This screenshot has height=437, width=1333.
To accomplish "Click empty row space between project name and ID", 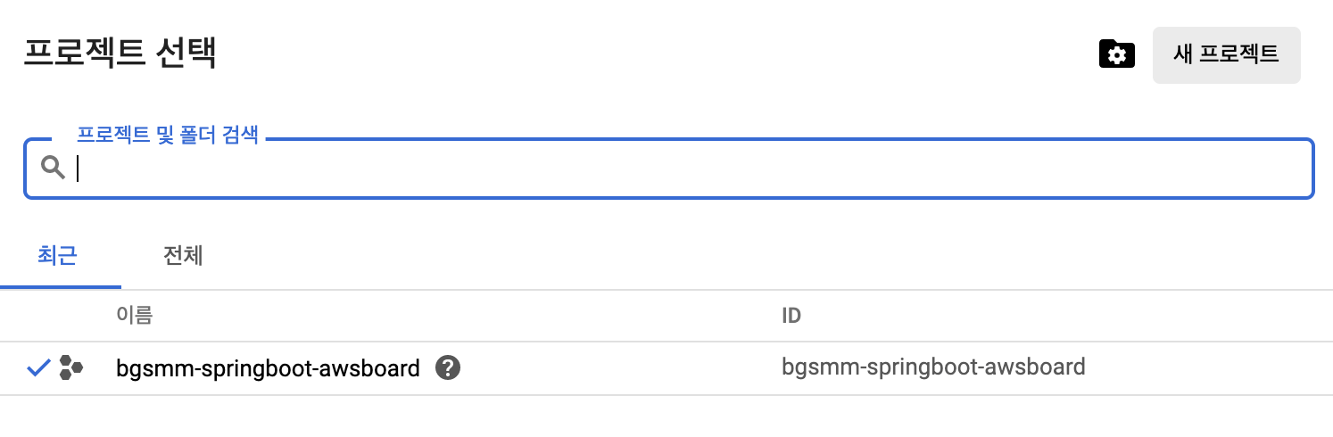I will pyautogui.click(x=616, y=367).
